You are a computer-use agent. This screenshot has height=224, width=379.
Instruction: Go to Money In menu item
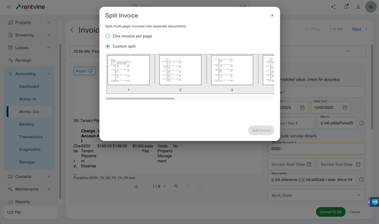coord(28,99)
